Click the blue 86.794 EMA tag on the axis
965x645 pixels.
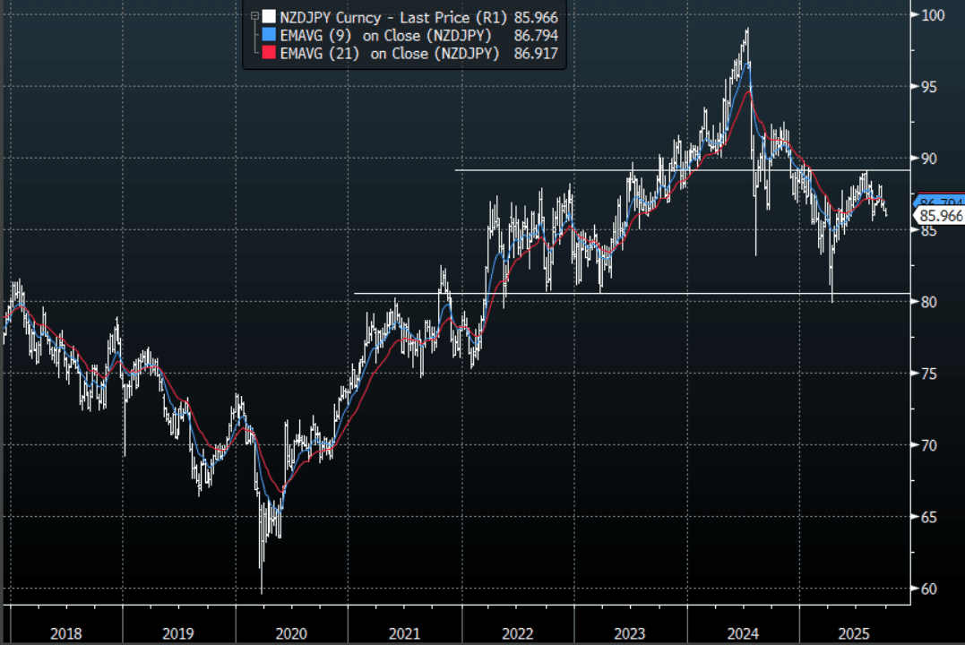pyautogui.click(x=940, y=202)
